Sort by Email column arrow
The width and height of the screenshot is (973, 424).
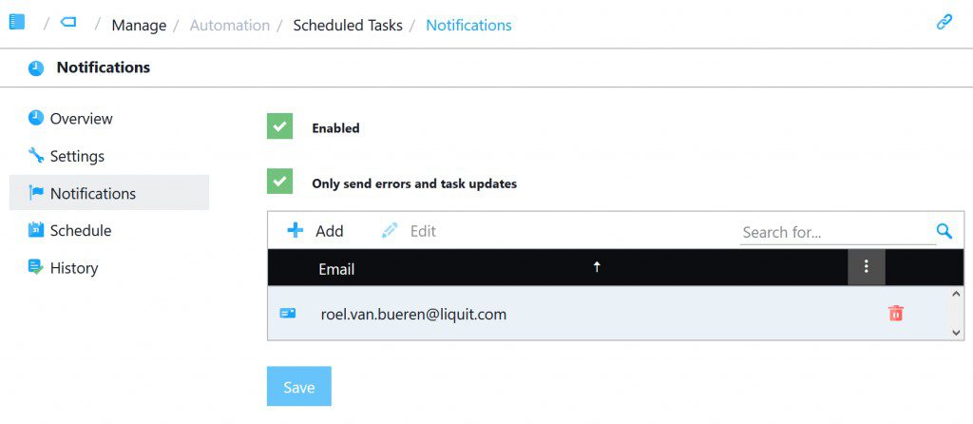click(597, 268)
